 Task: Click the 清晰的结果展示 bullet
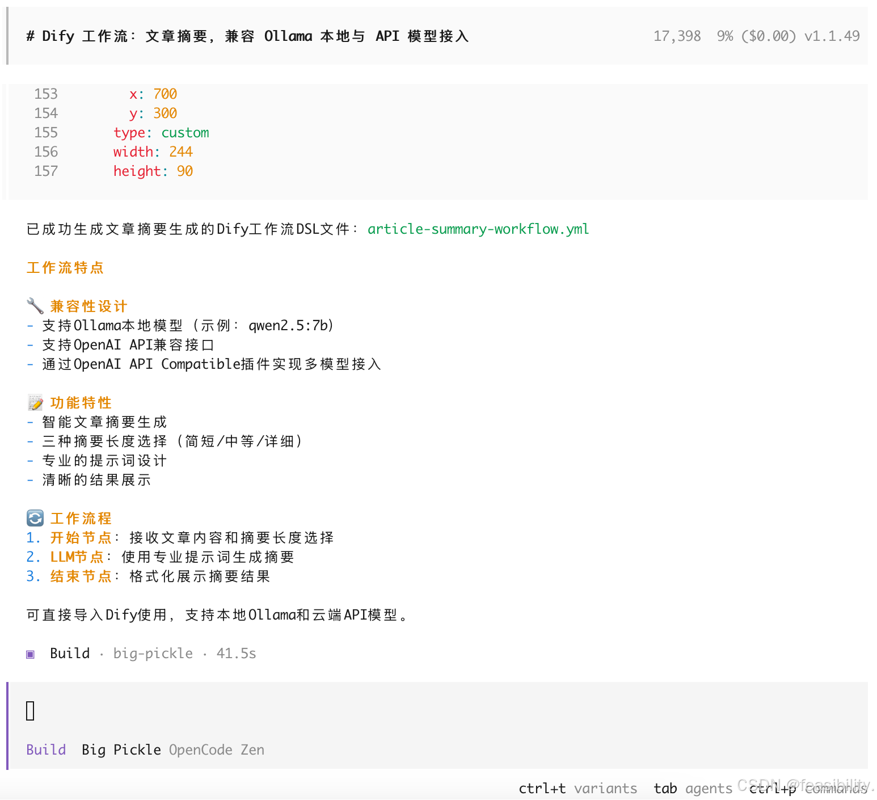pos(88,480)
